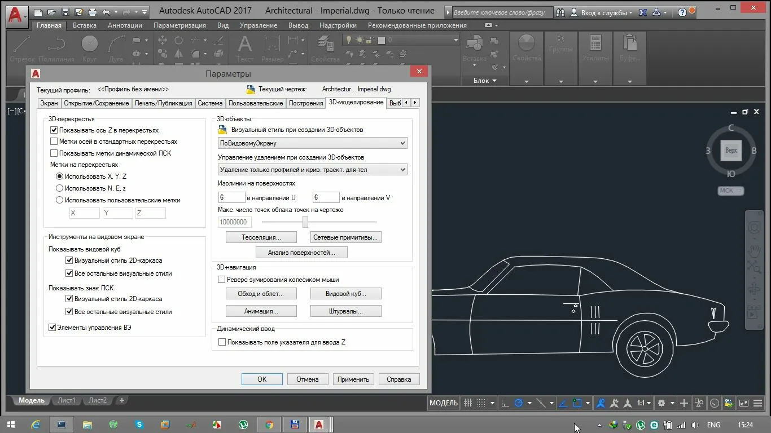The width and height of the screenshot is (771, 433).
Task: Toggle grid display icon in status bar
Action: coord(468,403)
